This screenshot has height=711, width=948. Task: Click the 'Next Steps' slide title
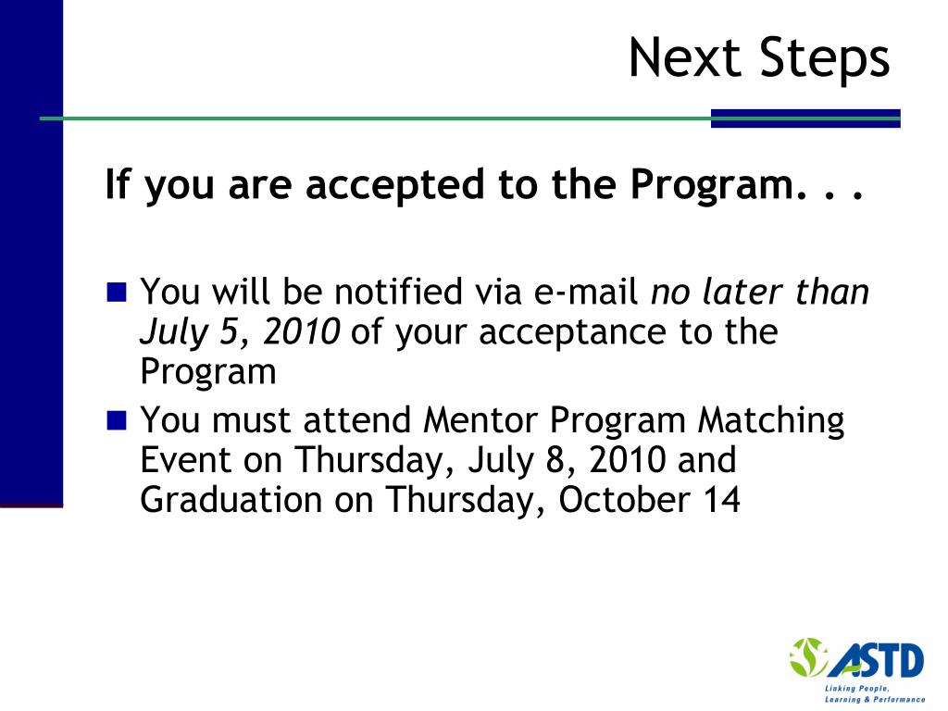759,58
